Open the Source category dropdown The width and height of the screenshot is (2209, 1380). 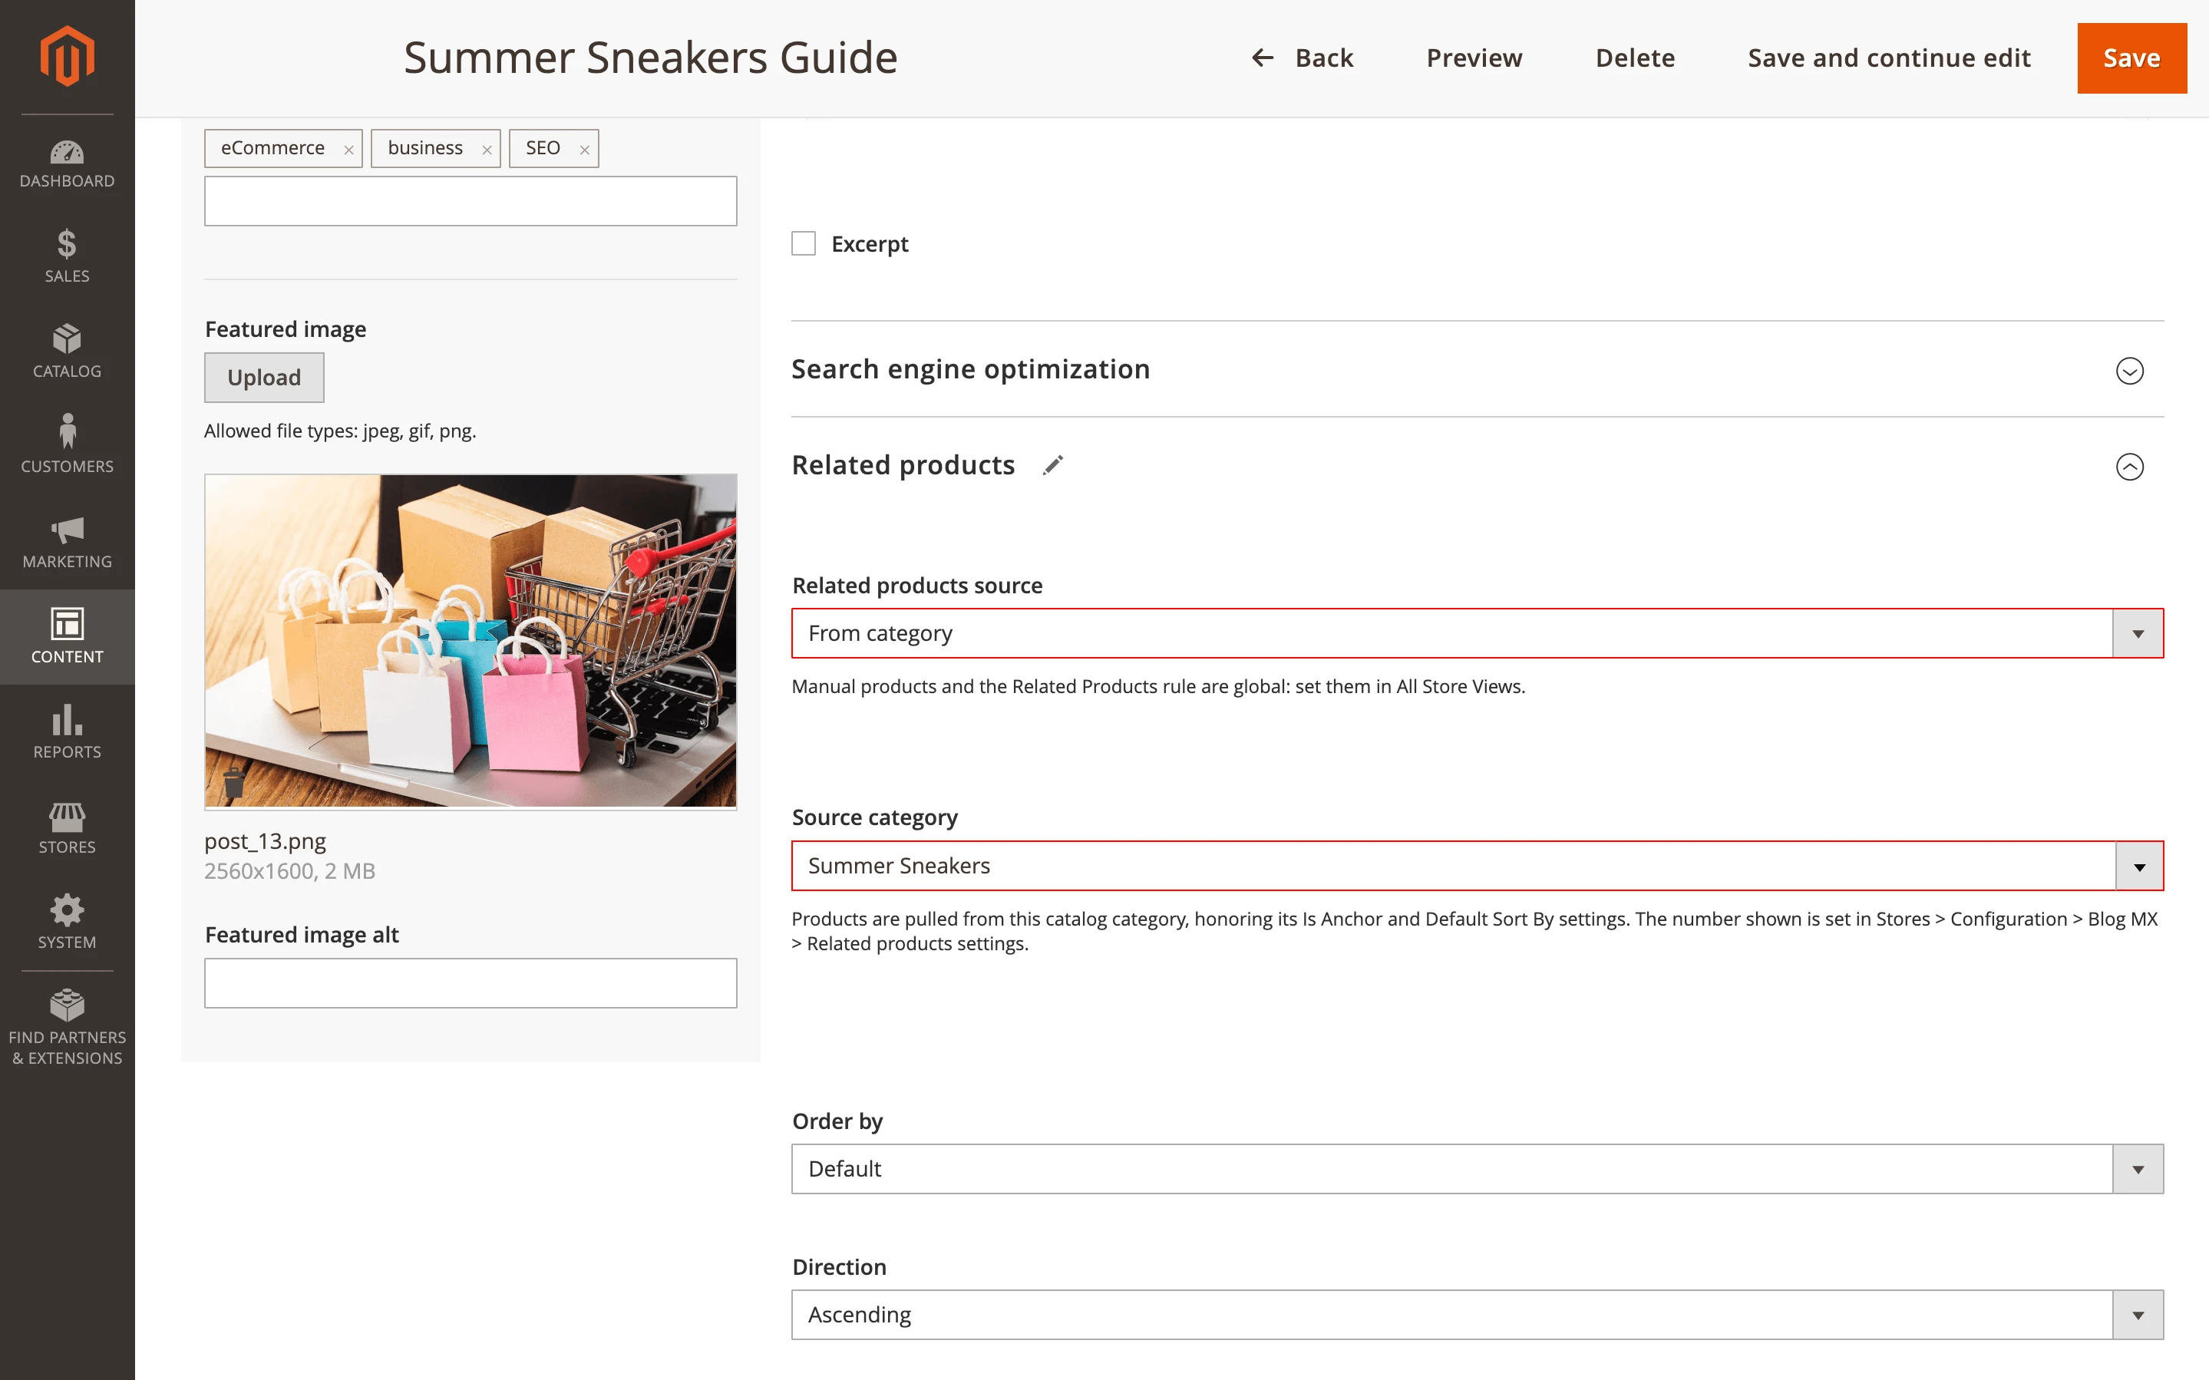[x=1478, y=865]
